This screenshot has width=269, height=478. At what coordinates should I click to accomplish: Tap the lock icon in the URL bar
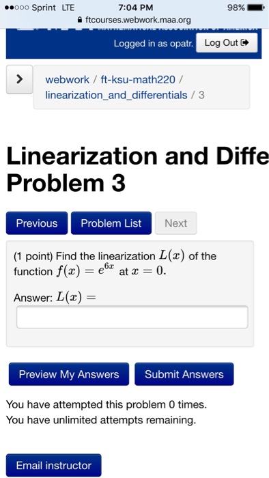80,20
